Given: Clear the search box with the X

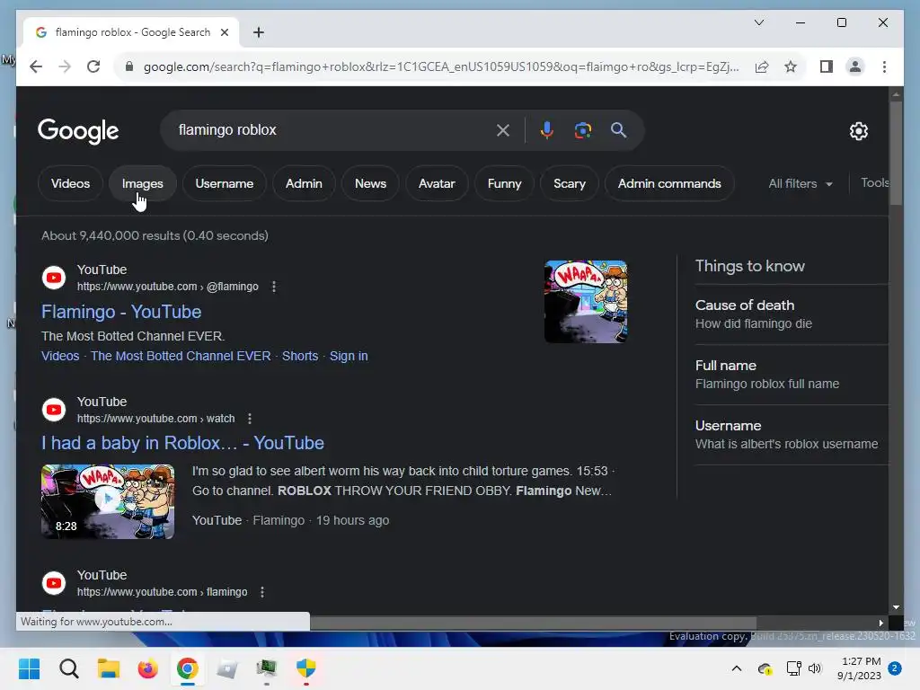Looking at the screenshot, I should click(503, 130).
